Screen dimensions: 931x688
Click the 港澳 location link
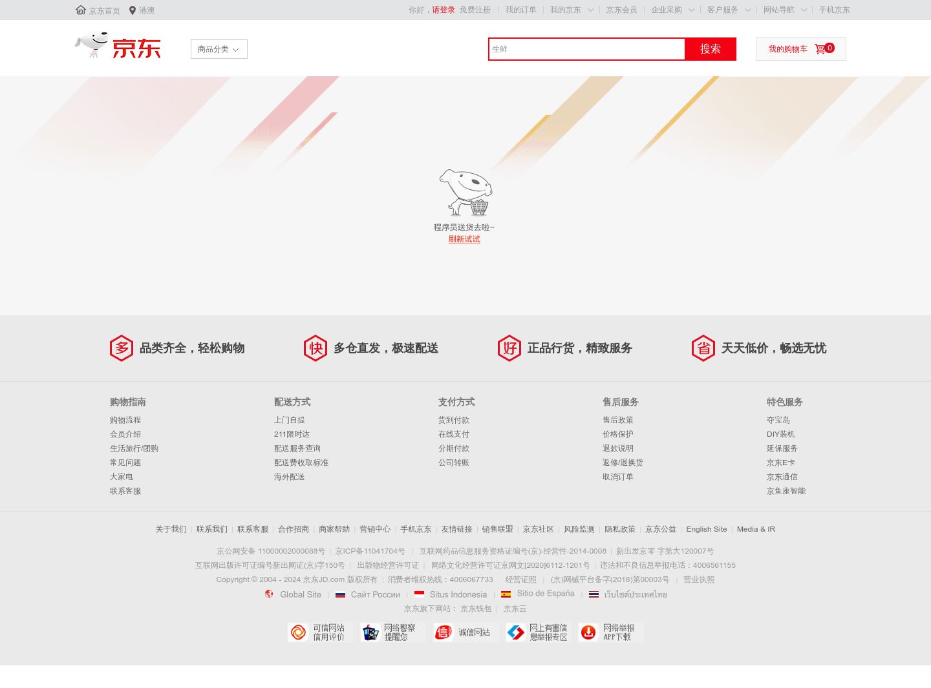click(147, 10)
